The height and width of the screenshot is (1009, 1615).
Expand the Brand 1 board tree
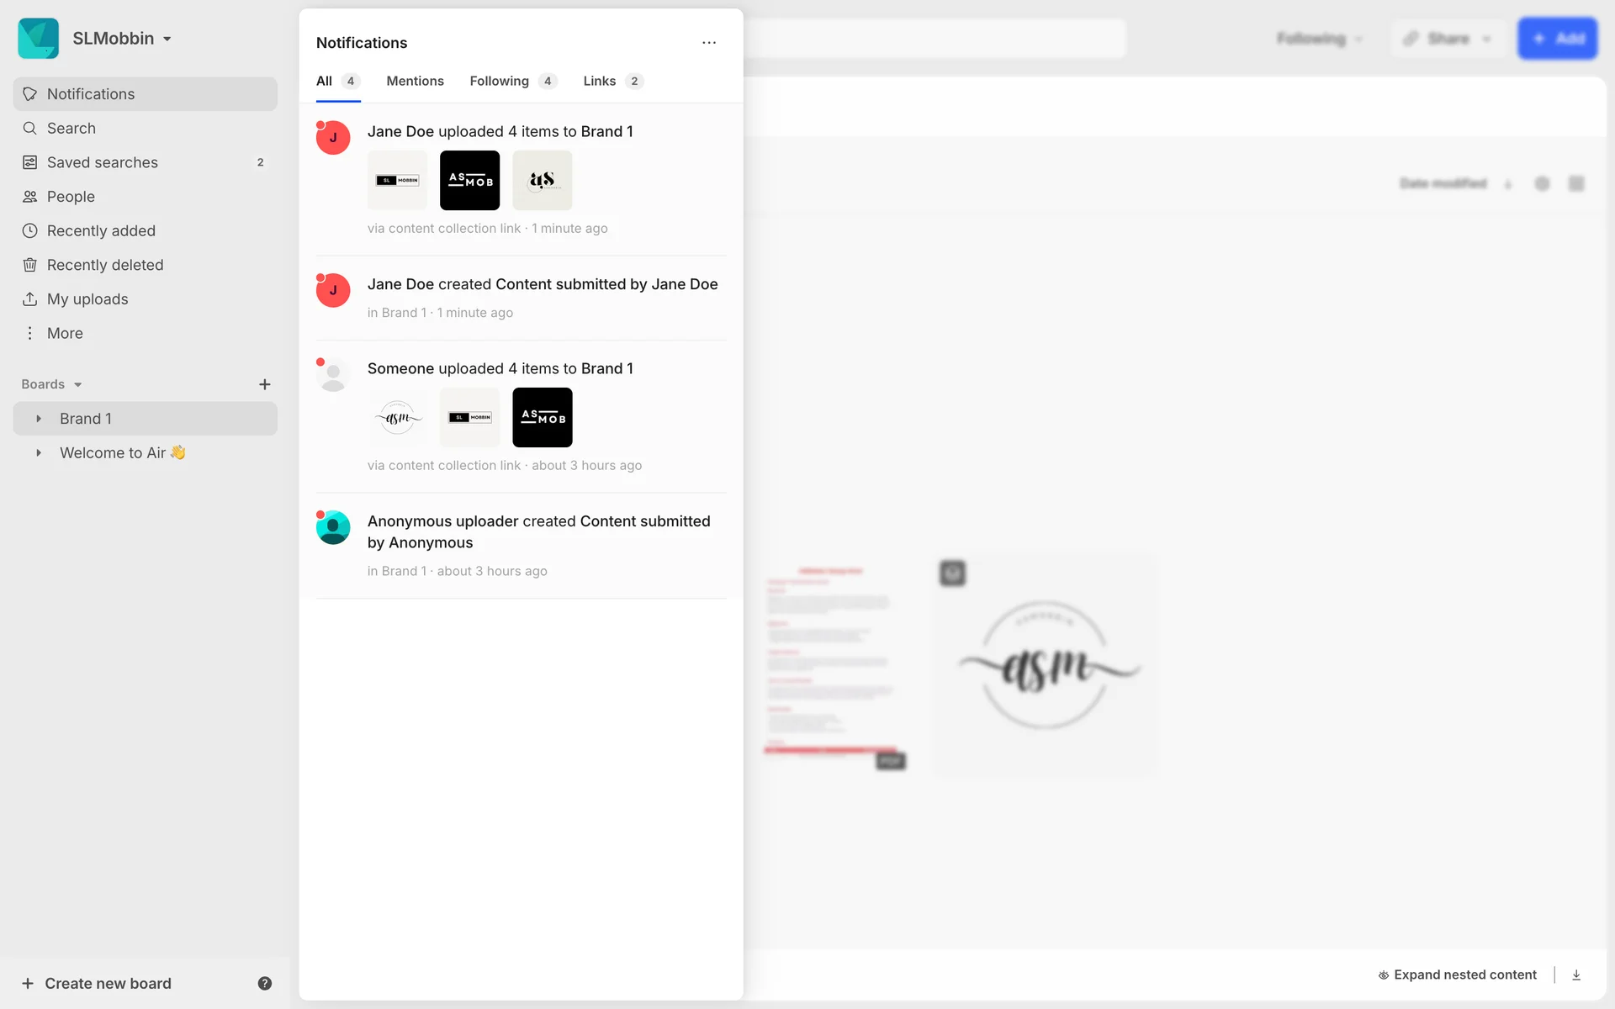pyautogui.click(x=39, y=419)
